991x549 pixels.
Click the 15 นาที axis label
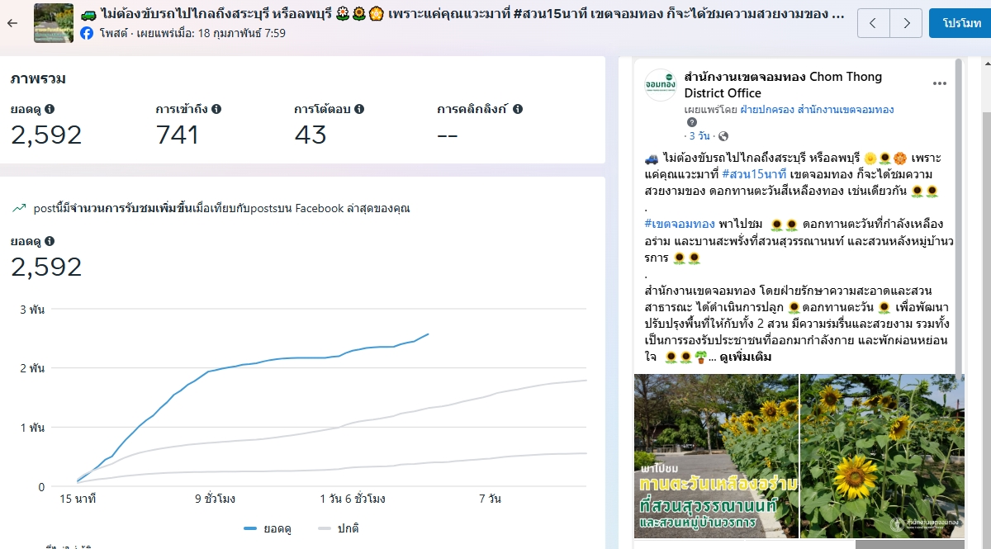tap(78, 499)
